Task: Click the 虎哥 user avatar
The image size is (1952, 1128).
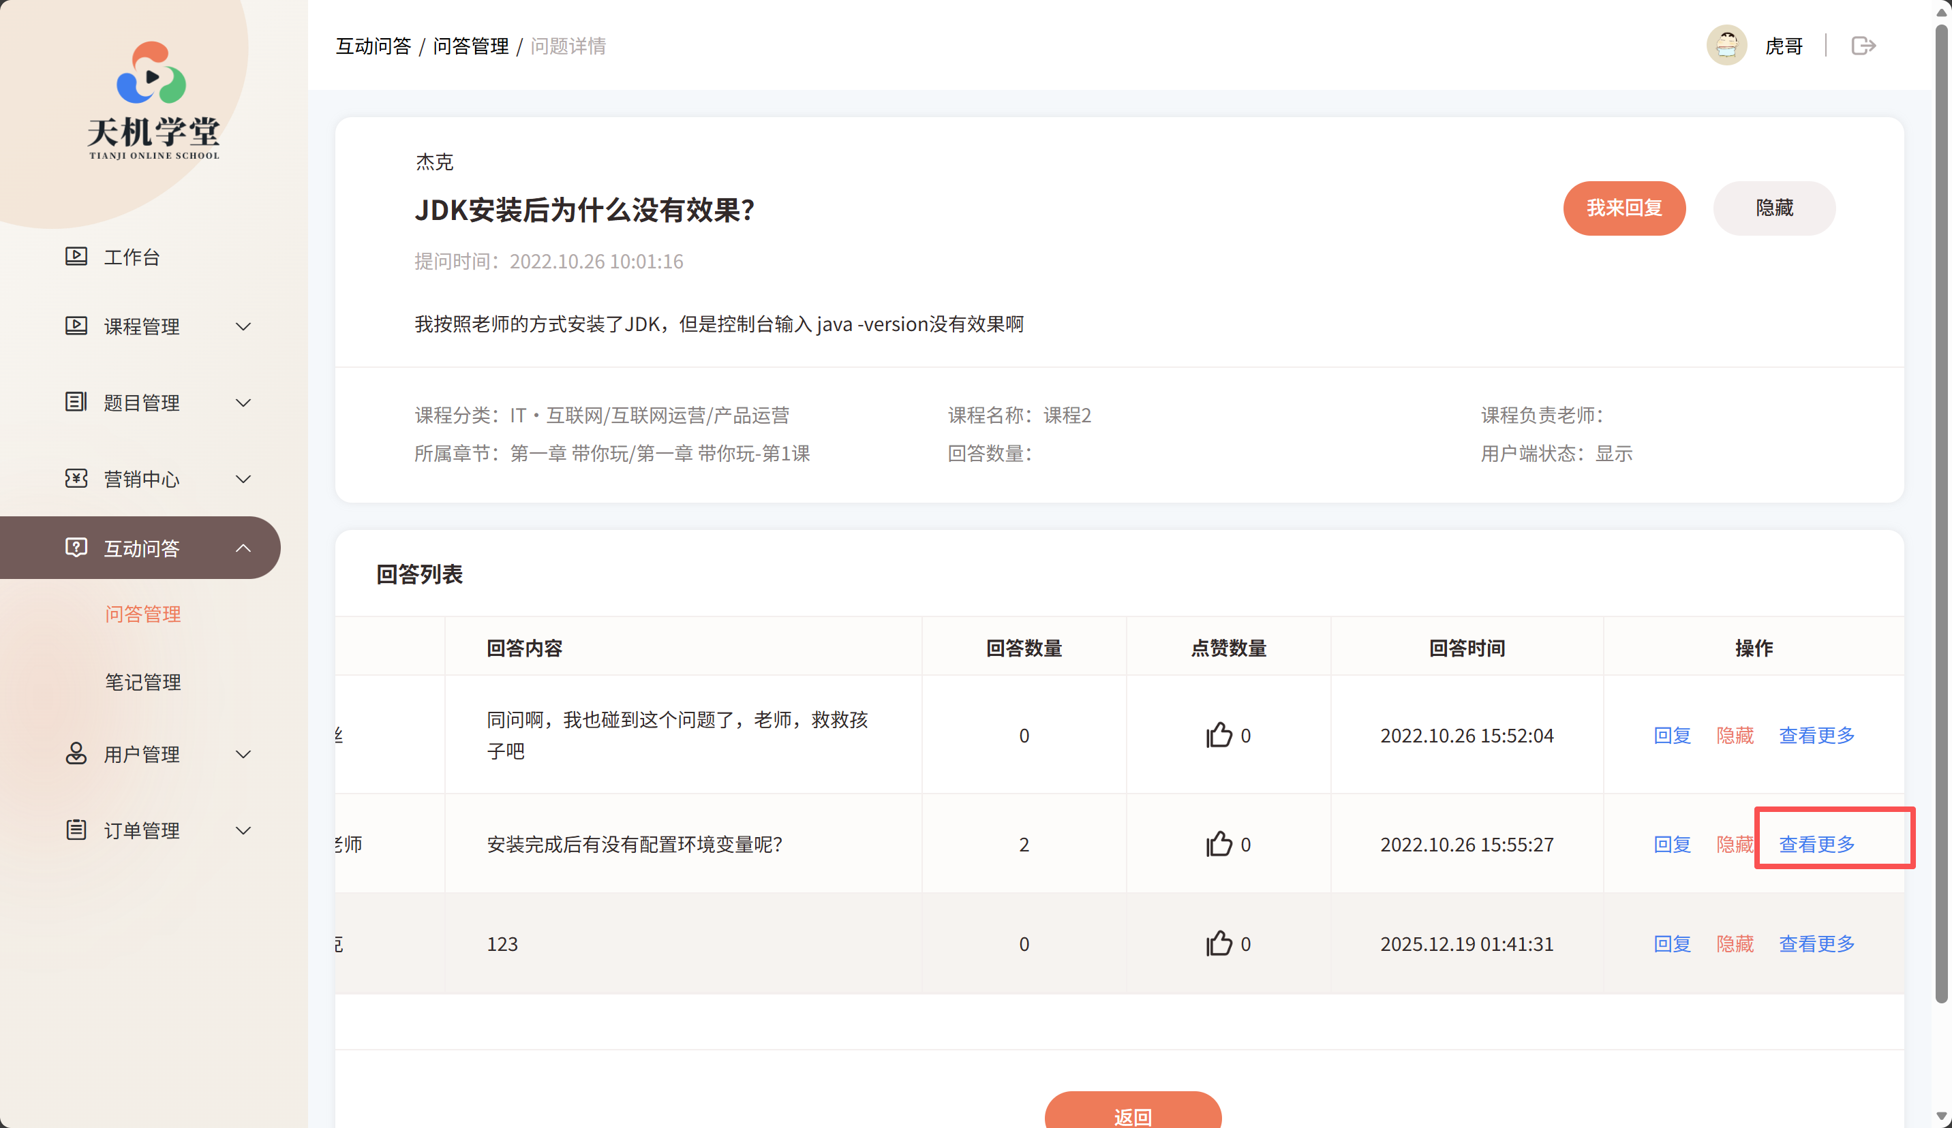Action: click(1726, 46)
